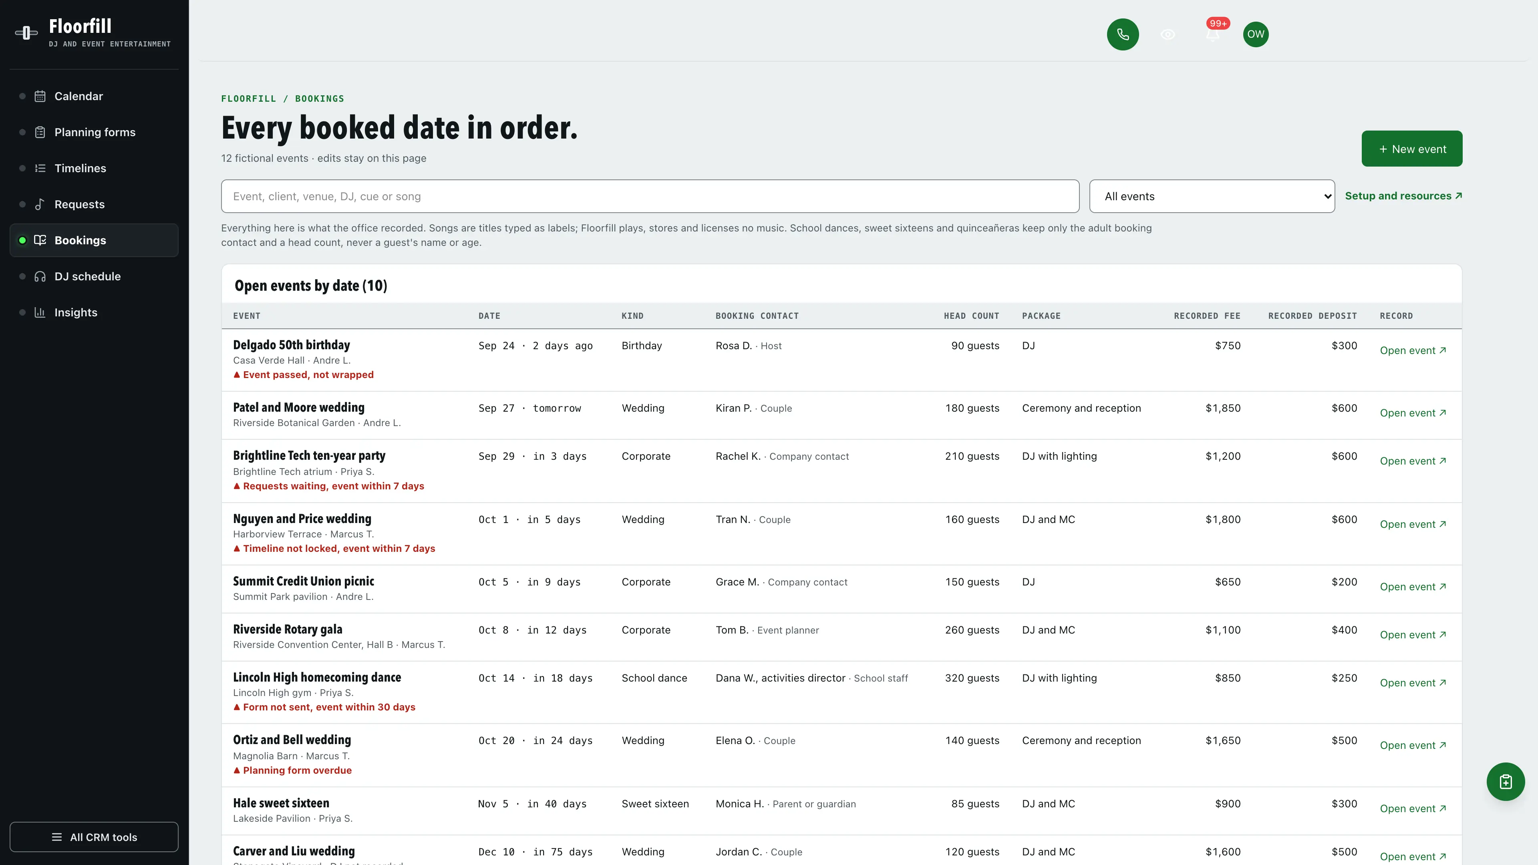
Task: Click 'Form not sent' warning for Lincoln High
Action: [x=324, y=707]
